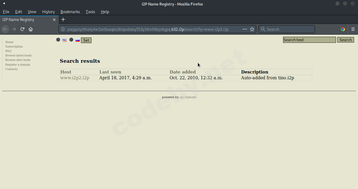Open the Contacts sidebar link
This screenshot has height=189, width=358.
click(11, 69)
